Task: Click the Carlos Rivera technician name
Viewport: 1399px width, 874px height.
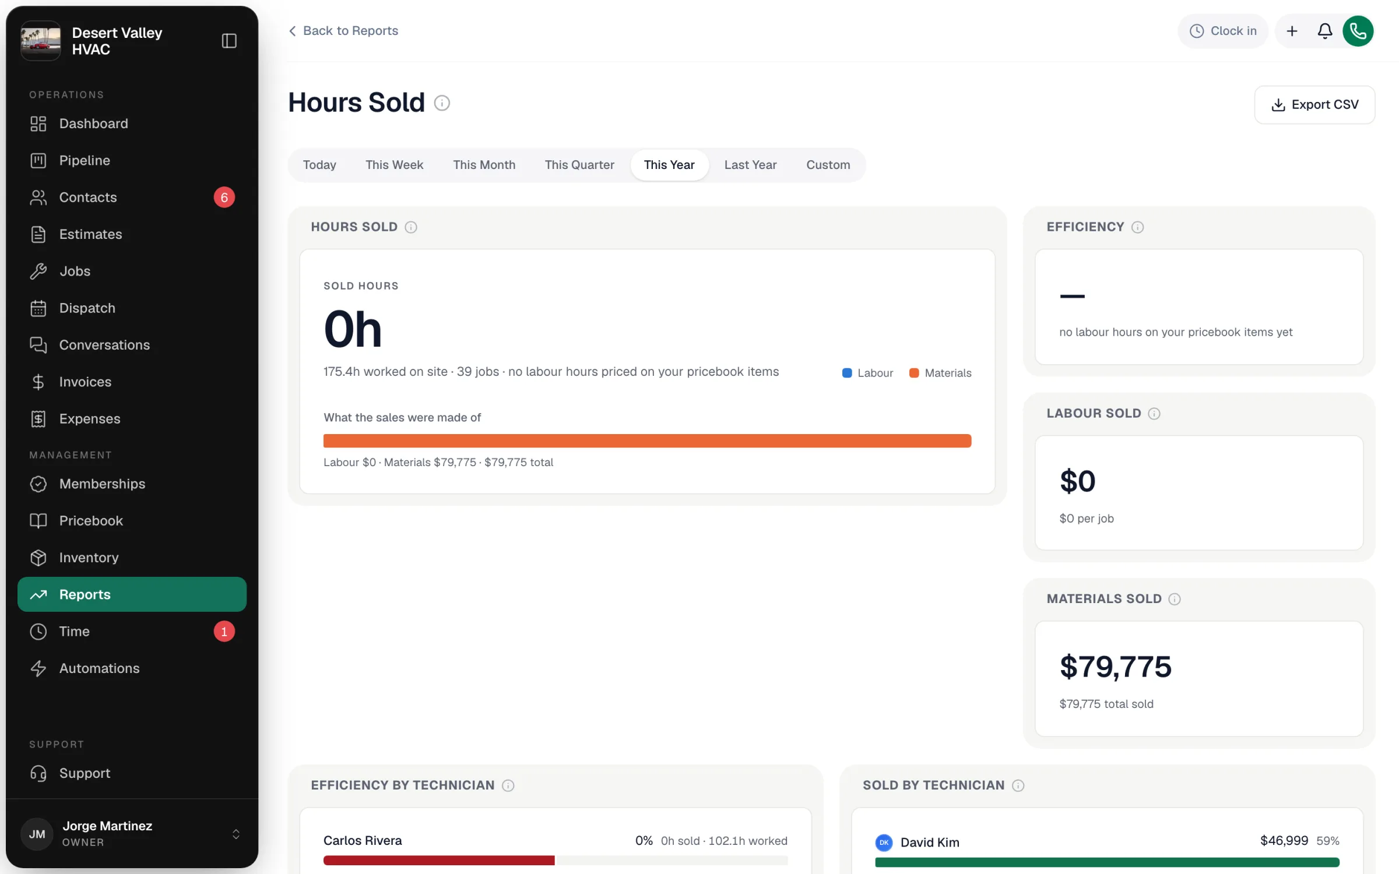Action: (363, 841)
